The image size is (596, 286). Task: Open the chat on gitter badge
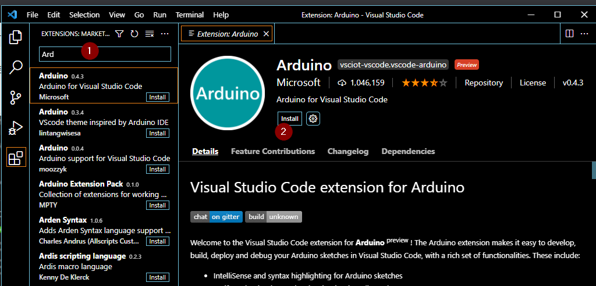coord(217,217)
